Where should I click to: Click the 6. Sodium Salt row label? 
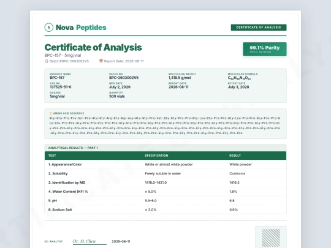pyautogui.click(x=60, y=209)
